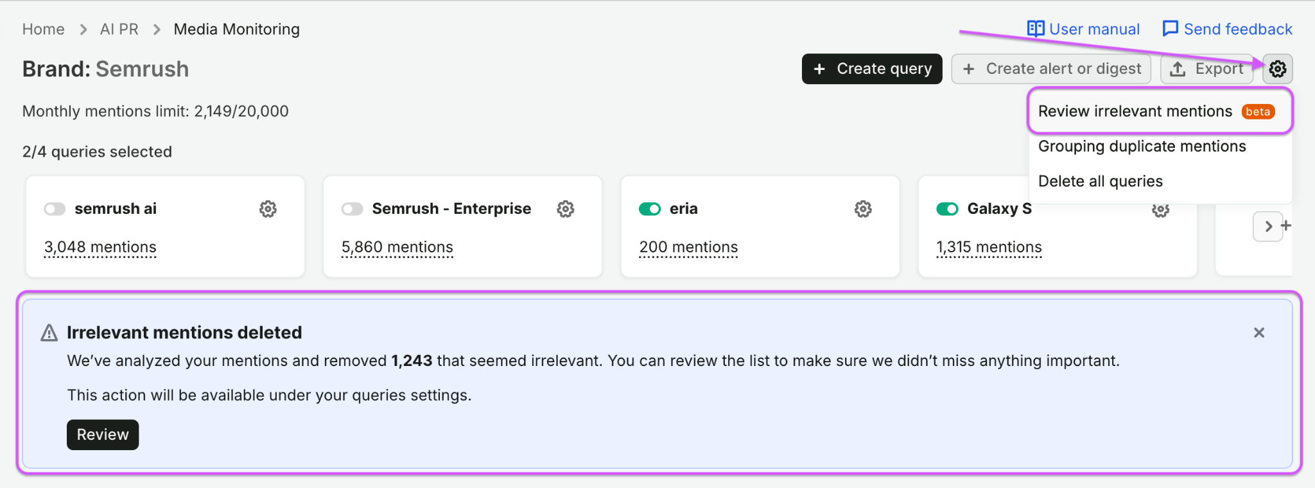Open settings gear for Semrush - Enterprise query

565,209
